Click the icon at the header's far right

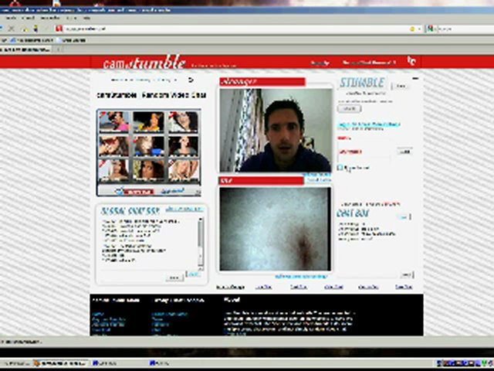point(411,61)
